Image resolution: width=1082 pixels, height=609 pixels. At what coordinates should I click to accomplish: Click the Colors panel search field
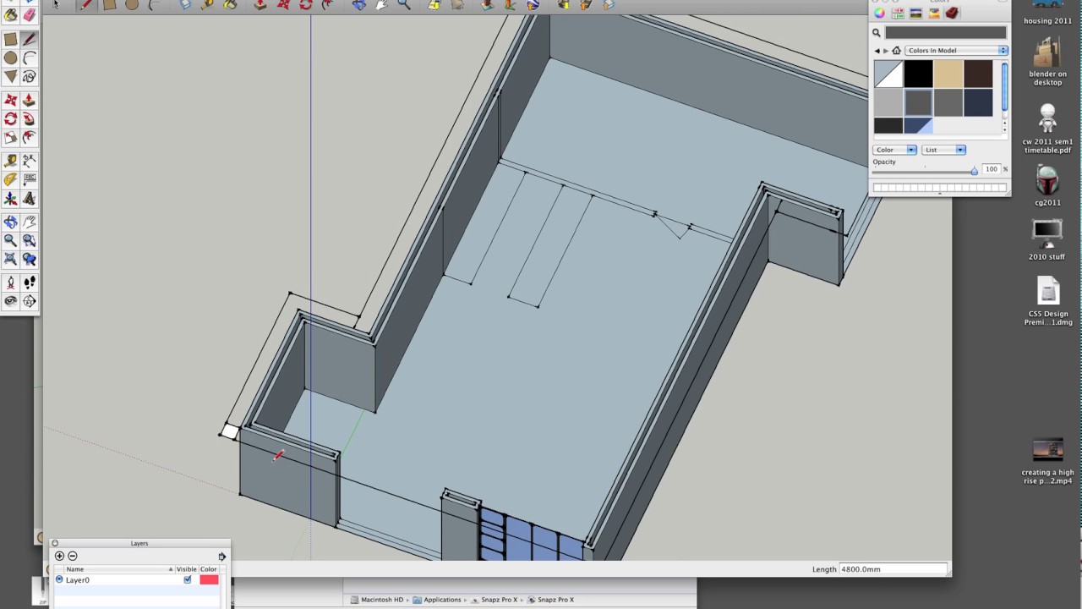tap(946, 33)
